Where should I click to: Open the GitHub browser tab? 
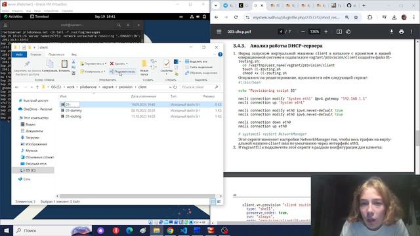pos(351,5)
